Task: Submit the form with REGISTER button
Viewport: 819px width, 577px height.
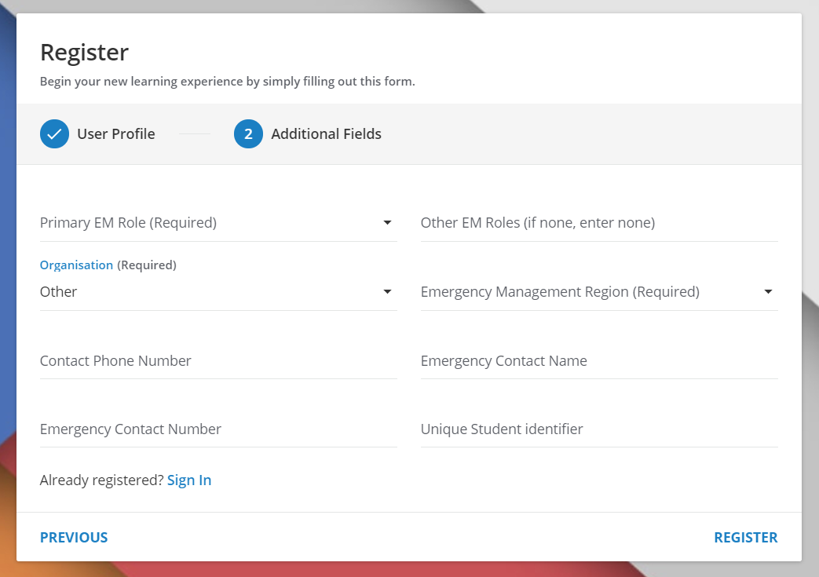Action: coord(745,538)
